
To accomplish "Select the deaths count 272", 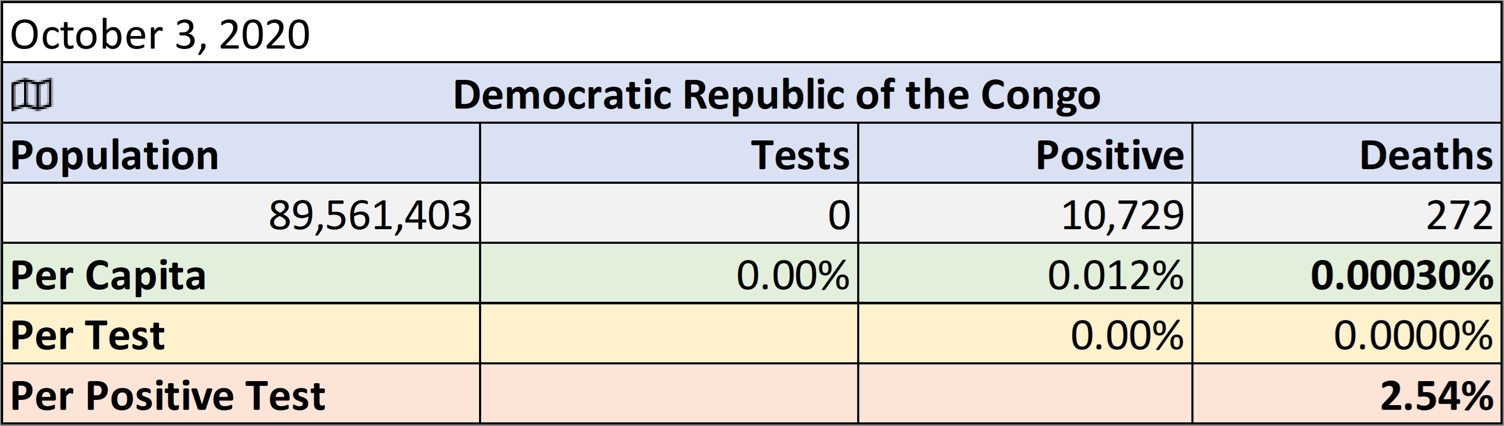I will pyautogui.click(x=1347, y=214).
